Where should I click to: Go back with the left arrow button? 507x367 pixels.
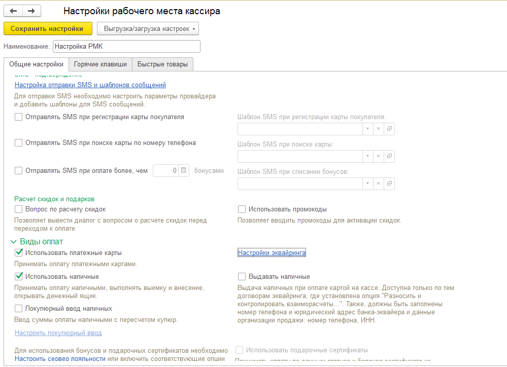point(13,11)
